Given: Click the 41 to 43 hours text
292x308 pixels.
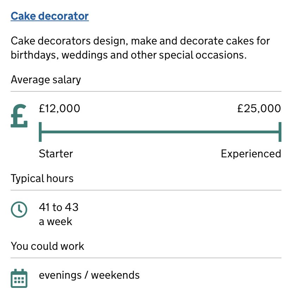Looking at the screenshot, I should coord(59,207).
